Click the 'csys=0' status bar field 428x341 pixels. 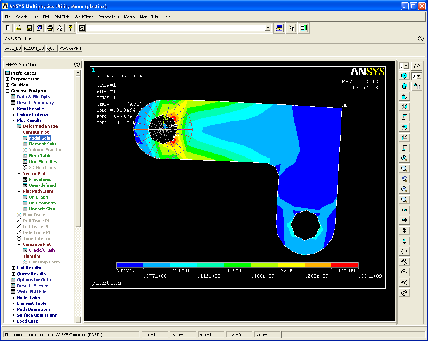pyautogui.click(x=238, y=335)
